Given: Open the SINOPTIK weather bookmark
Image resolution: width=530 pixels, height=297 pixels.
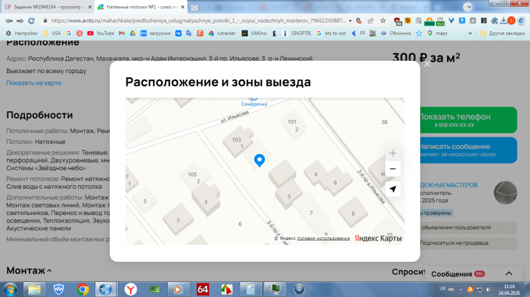Looking at the screenshot, I should [297, 33].
